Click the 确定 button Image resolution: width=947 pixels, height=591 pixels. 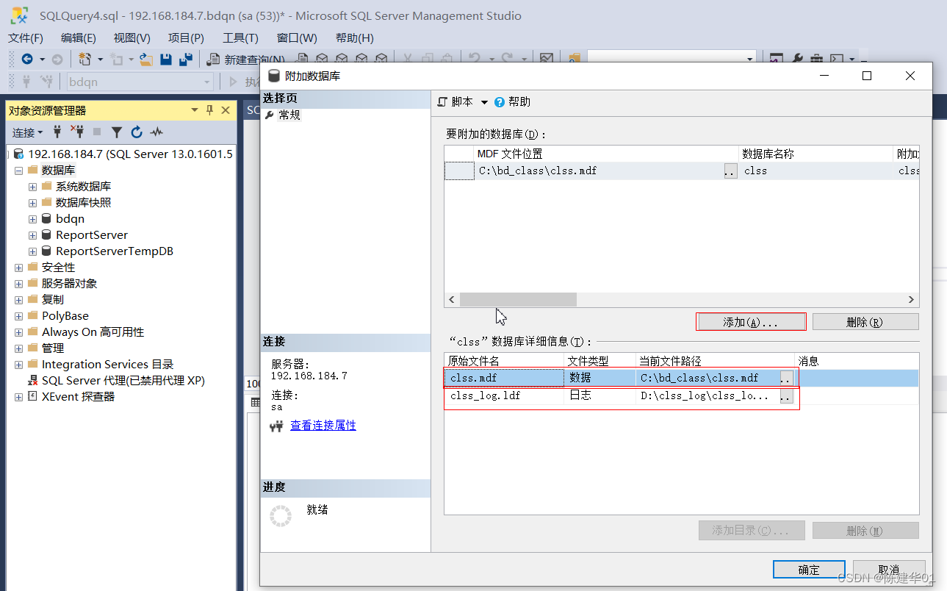[809, 570]
